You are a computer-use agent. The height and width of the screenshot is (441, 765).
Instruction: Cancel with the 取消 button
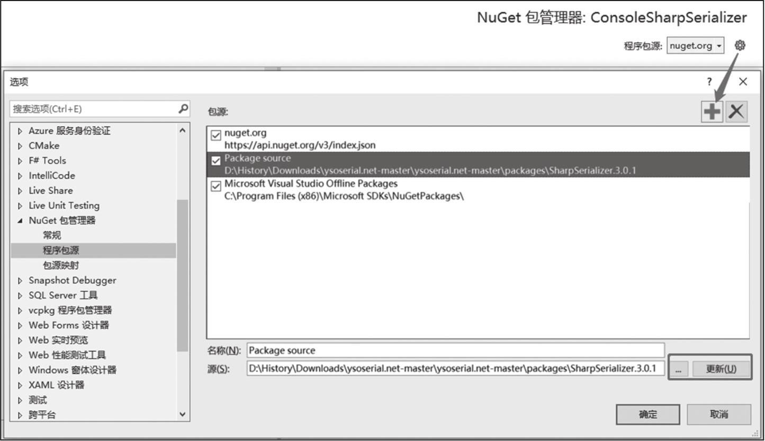pyautogui.click(x=719, y=415)
